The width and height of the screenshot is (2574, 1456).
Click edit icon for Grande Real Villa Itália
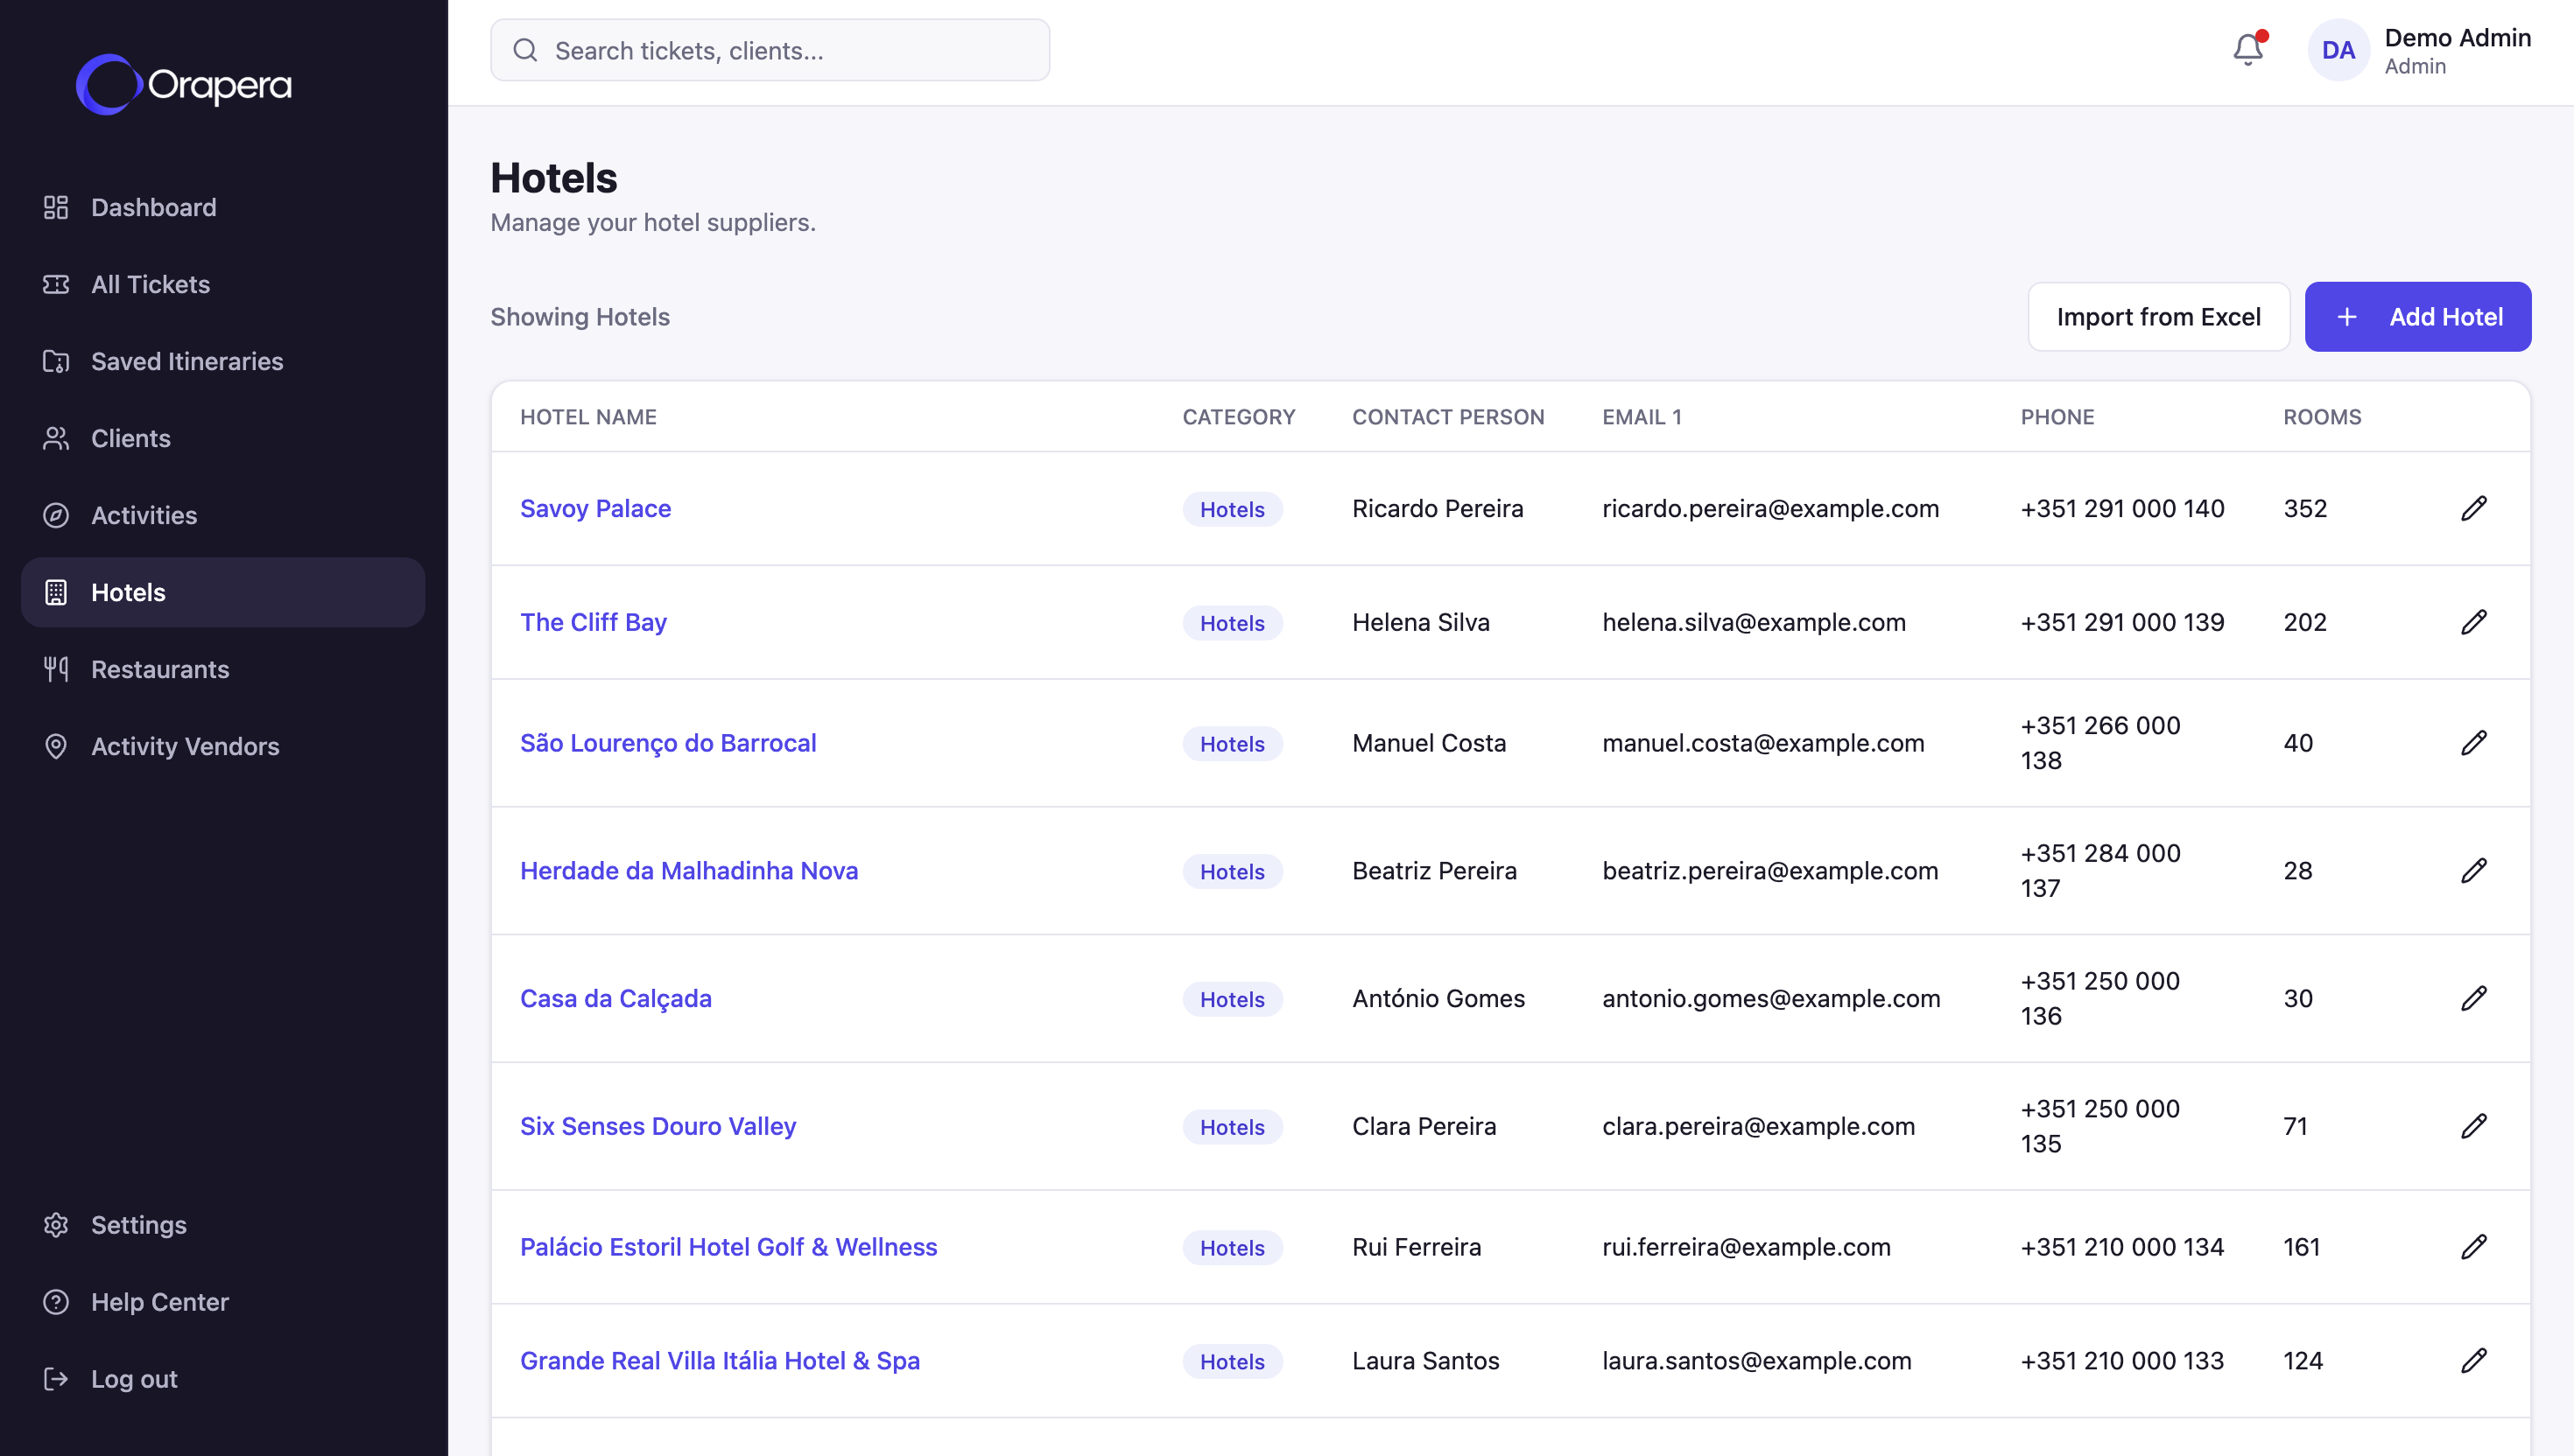click(x=2473, y=1361)
